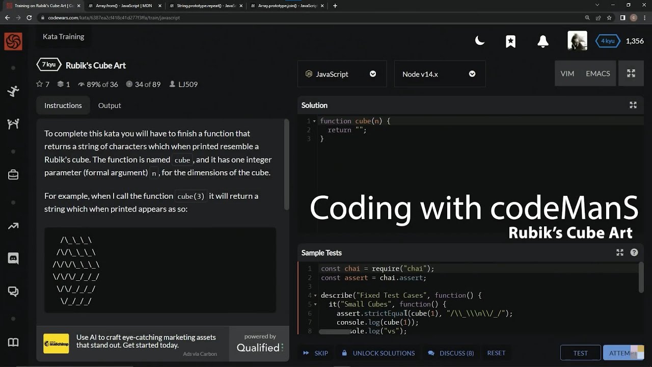The height and width of the screenshot is (367, 652).
Task: Open the Discussions speech bubble sidebar icon
Action: tap(13, 292)
